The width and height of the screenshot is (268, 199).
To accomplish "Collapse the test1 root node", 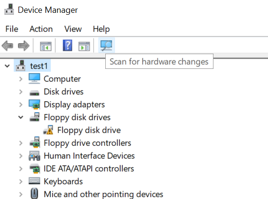I will 7,66.
